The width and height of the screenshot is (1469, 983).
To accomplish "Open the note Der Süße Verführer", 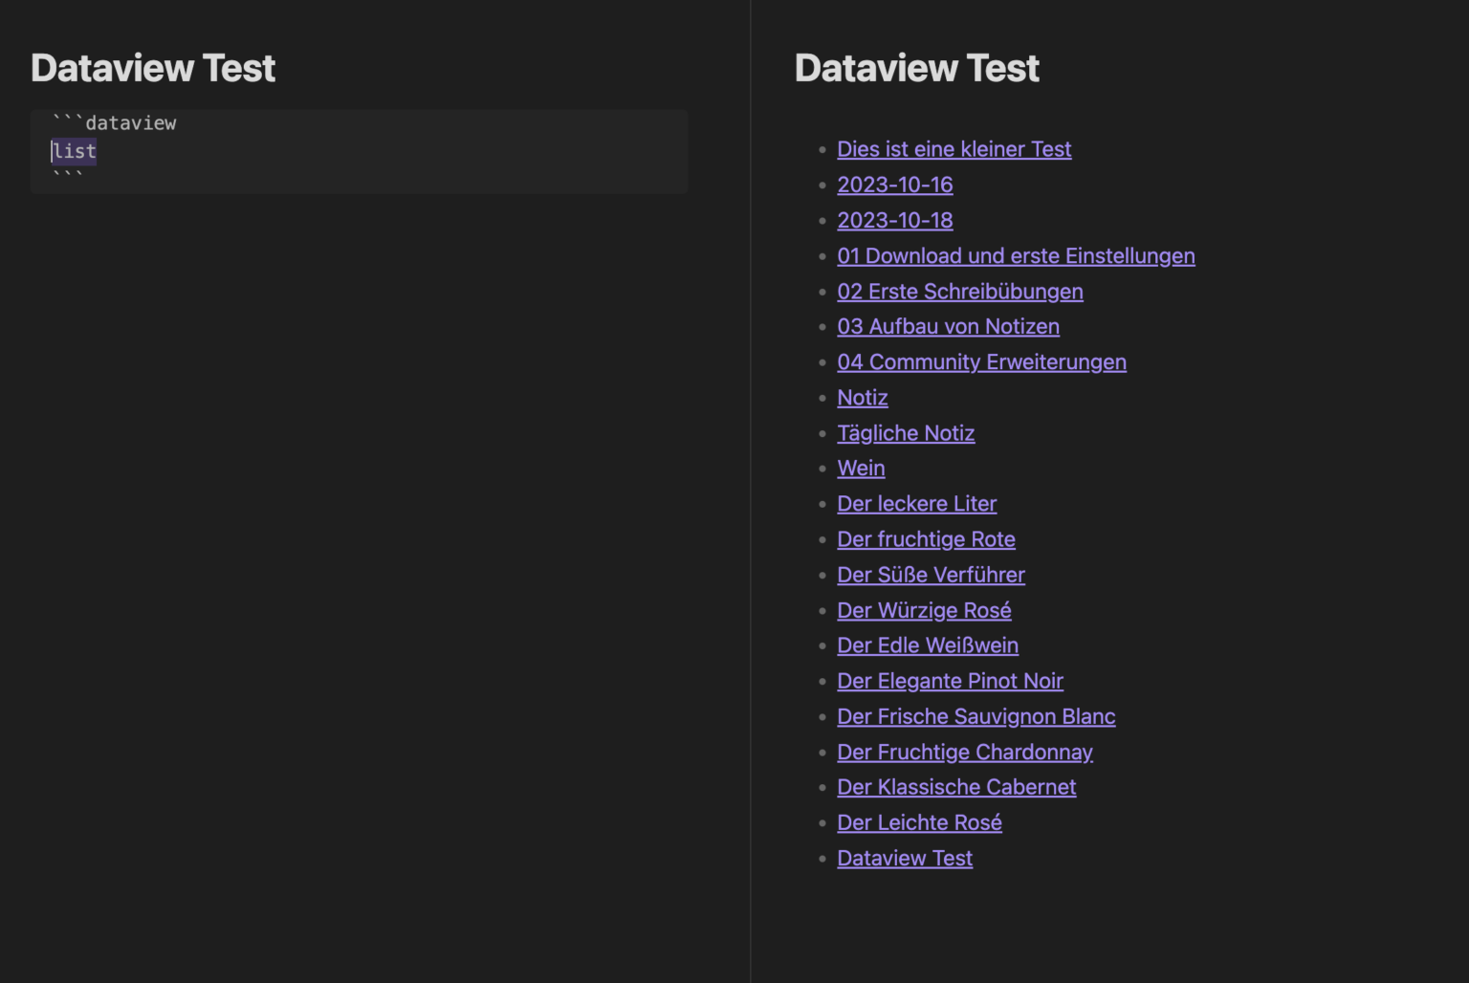I will tap(931, 574).
